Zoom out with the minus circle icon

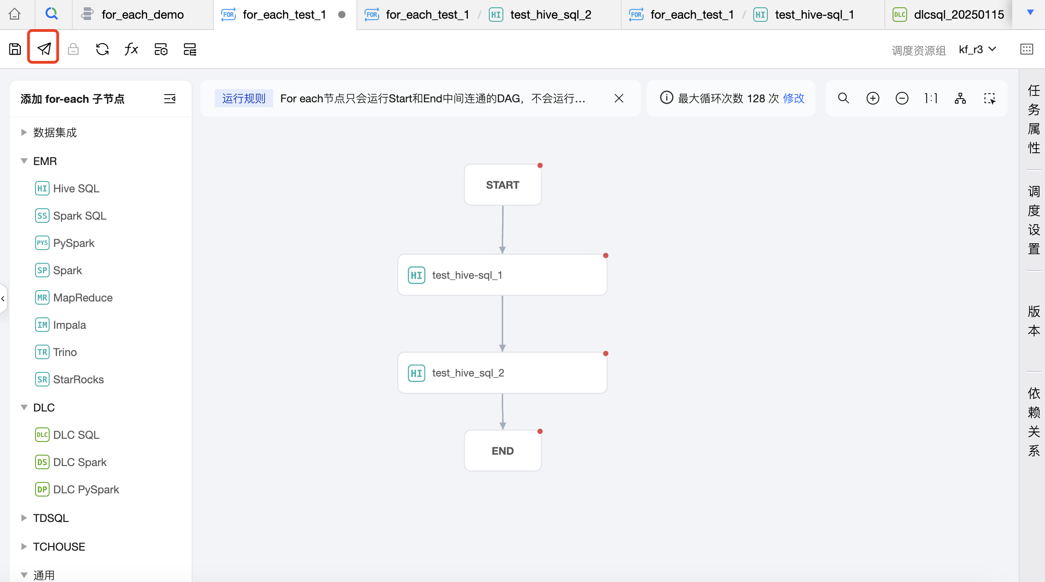click(x=902, y=98)
